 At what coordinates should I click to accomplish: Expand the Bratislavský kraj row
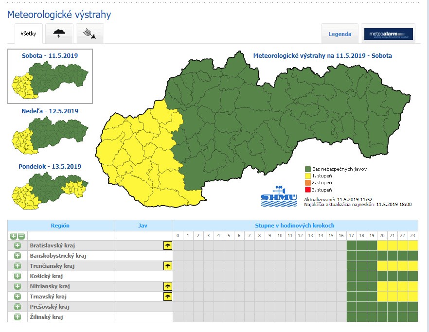coord(18,245)
